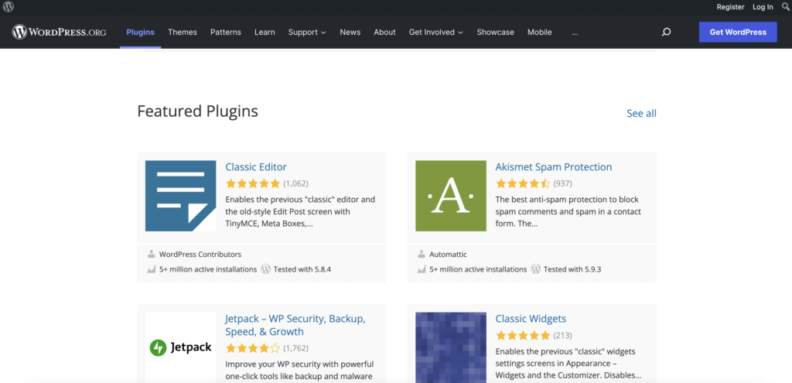Screen dimensions: 792x383
Task: Open the Akismet Spam Protection plugin icon
Action: click(x=450, y=196)
